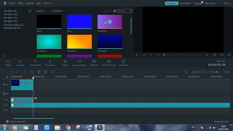Open the Transitions tab
Viewport: 233px width, 131px height.
(50, 63)
